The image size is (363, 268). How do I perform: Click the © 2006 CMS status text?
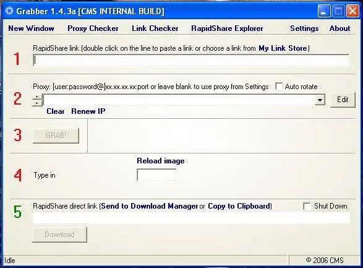[x=324, y=260]
